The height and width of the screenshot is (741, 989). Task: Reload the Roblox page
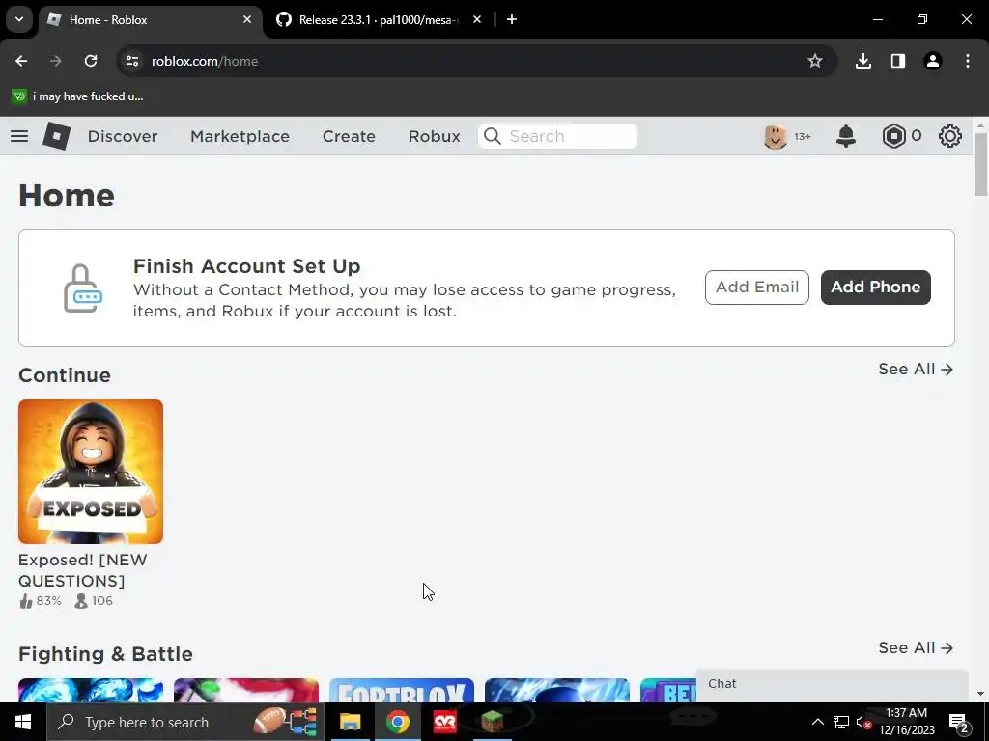click(x=91, y=61)
